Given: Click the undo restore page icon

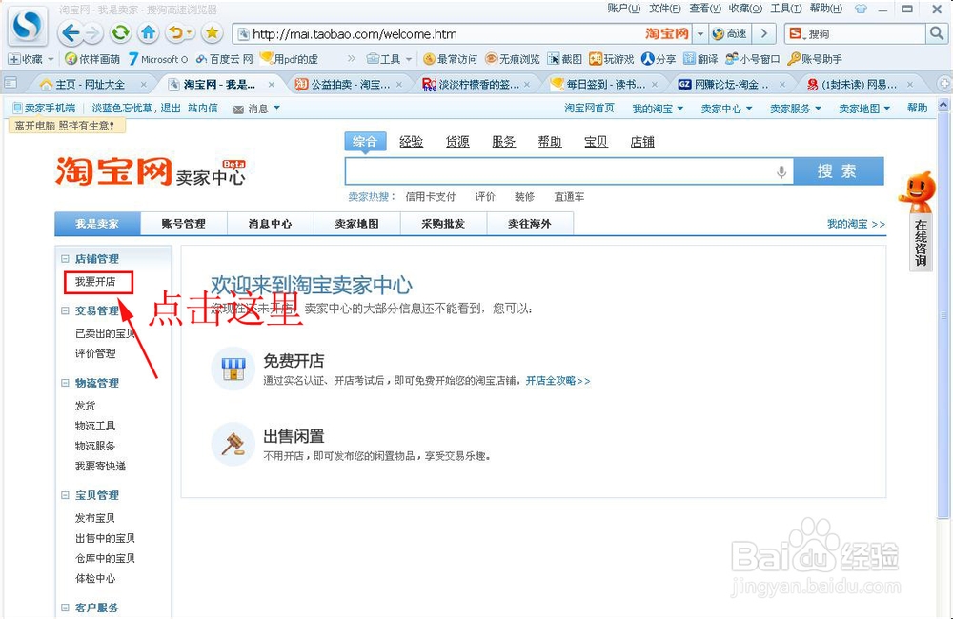Looking at the screenshot, I should click(x=175, y=32).
